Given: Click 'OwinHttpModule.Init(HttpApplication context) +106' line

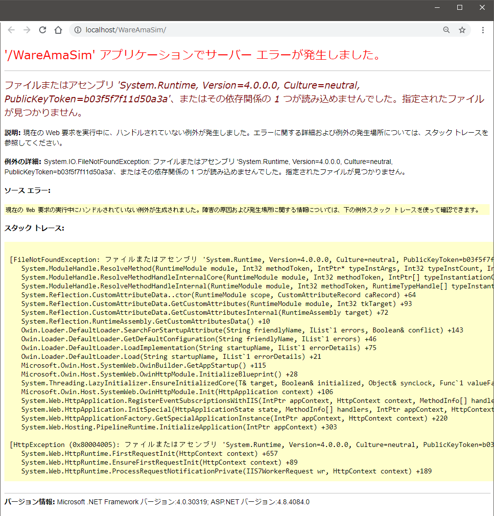Looking at the screenshot, I should pyautogui.click(x=177, y=392).
